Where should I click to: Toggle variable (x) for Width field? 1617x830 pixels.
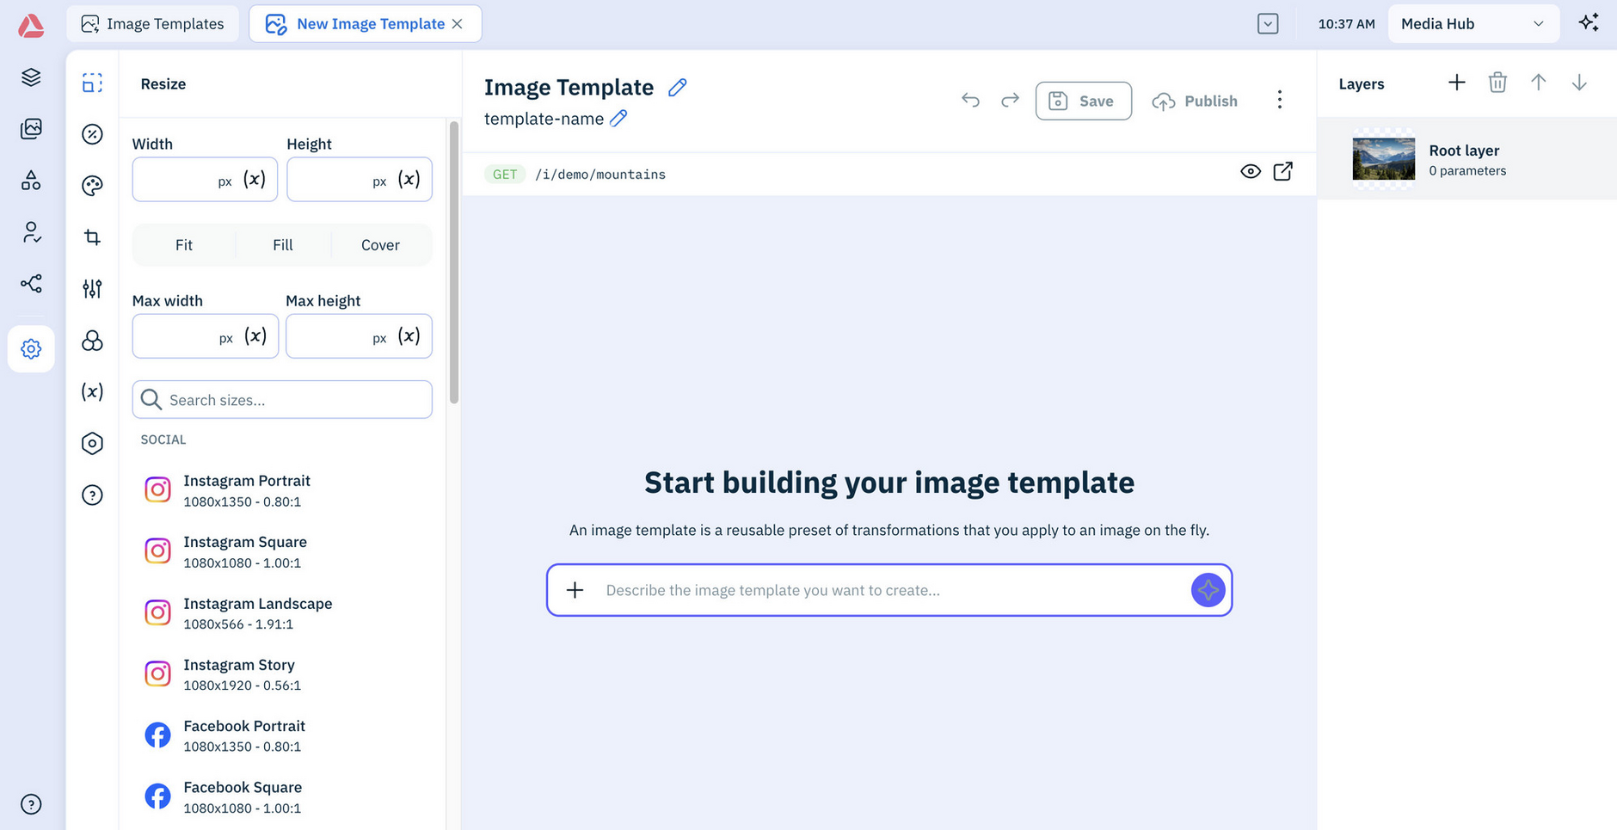[255, 179]
